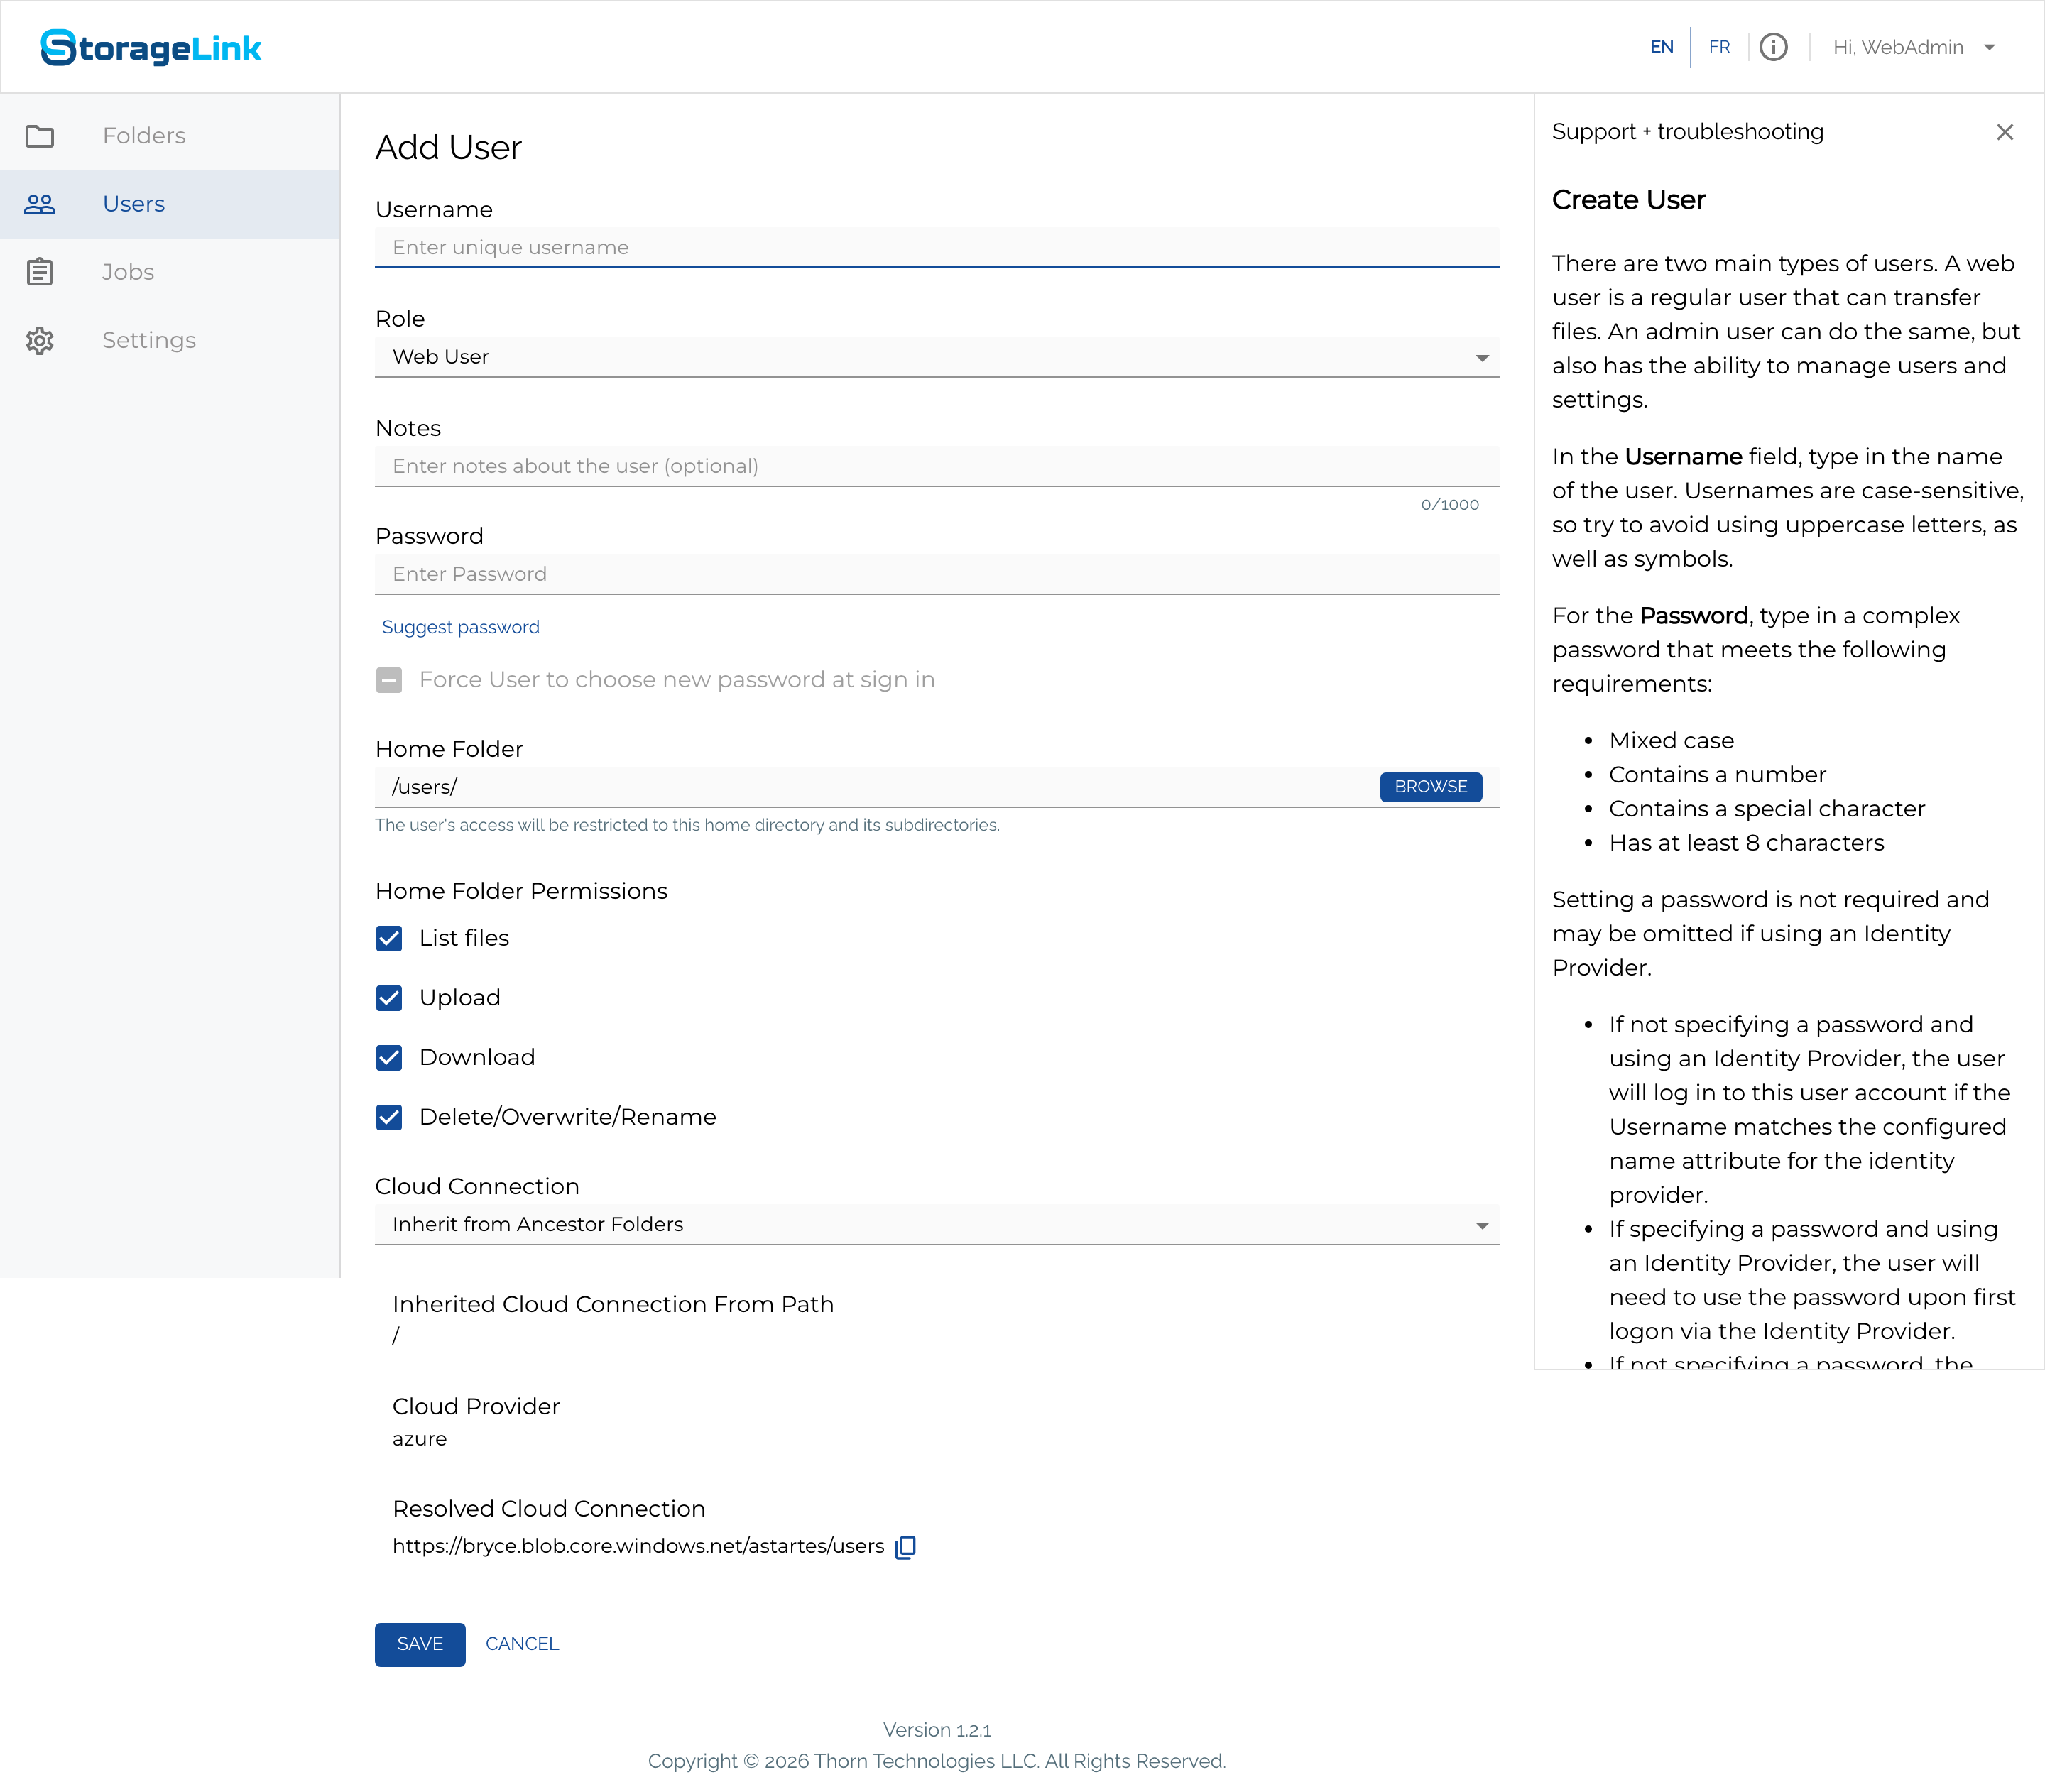
Task: Navigate to Jobs
Action: click(x=170, y=272)
